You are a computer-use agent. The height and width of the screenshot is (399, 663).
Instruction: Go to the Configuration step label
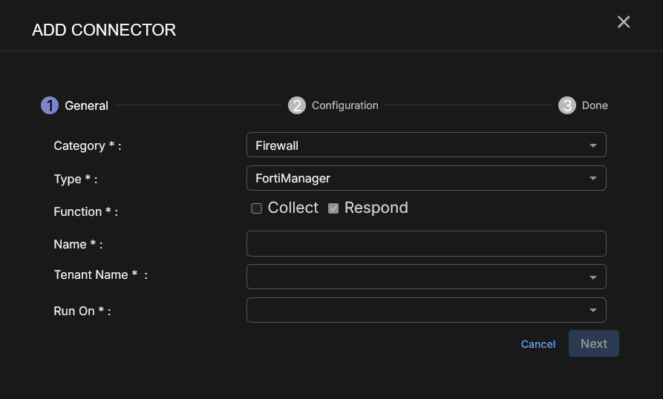345,105
